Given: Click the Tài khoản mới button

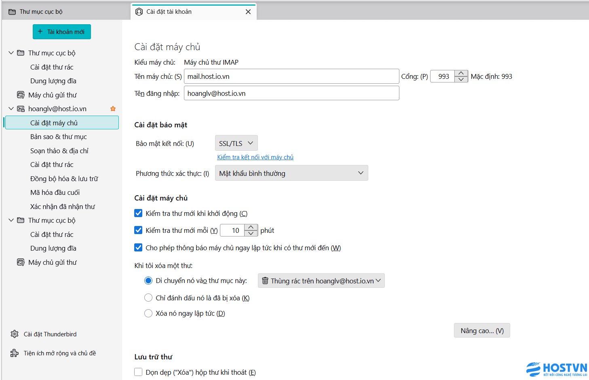Looking at the screenshot, I should point(61,32).
